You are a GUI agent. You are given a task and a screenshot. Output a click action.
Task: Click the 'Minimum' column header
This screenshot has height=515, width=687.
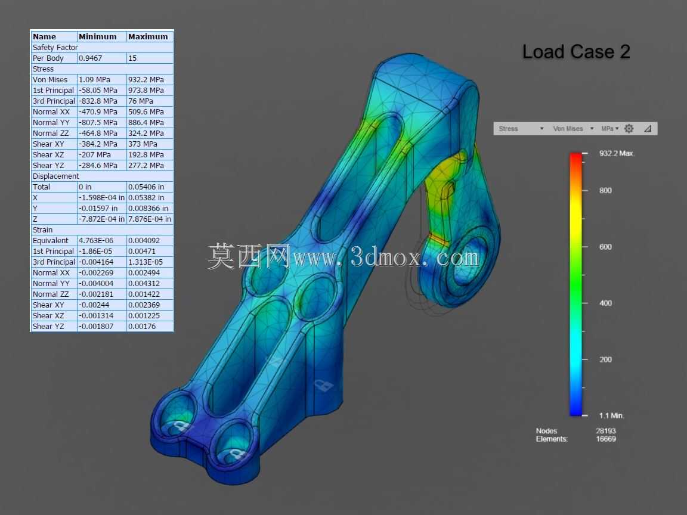(x=101, y=37)
